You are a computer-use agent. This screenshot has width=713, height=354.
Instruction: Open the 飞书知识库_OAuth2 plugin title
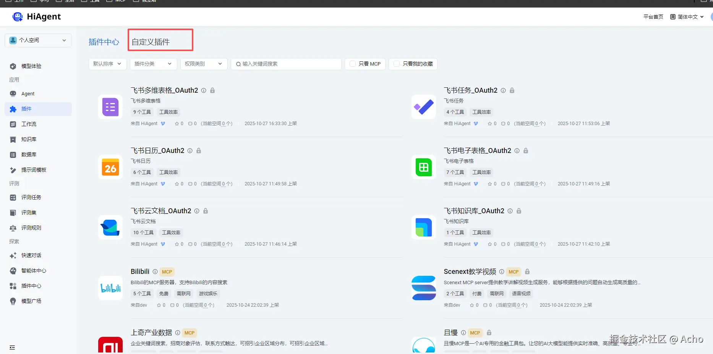pyautogui.click(x=474, y=211)
